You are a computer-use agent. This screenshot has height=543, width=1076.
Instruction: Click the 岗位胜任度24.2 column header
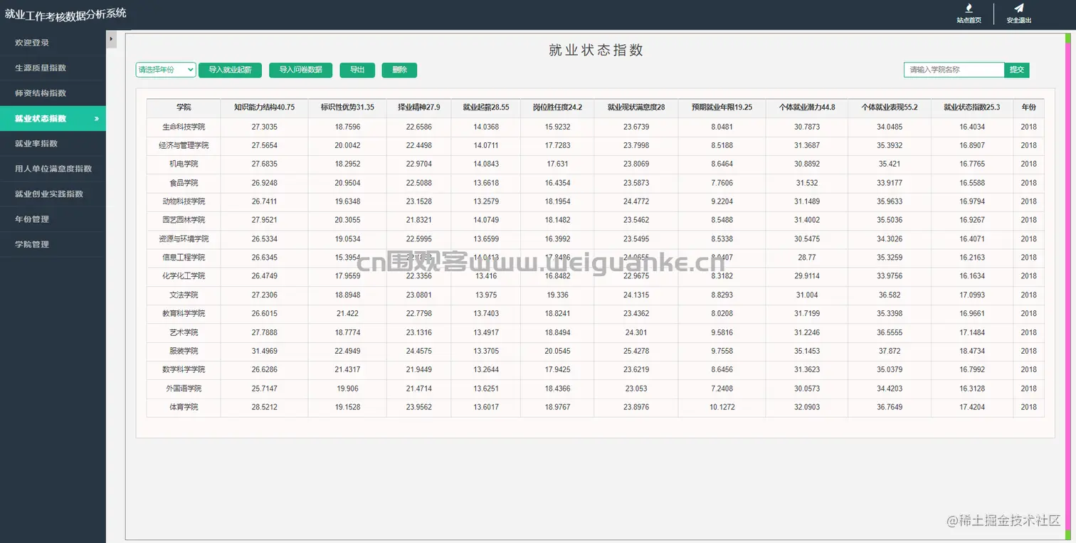(x=557, y=107)
